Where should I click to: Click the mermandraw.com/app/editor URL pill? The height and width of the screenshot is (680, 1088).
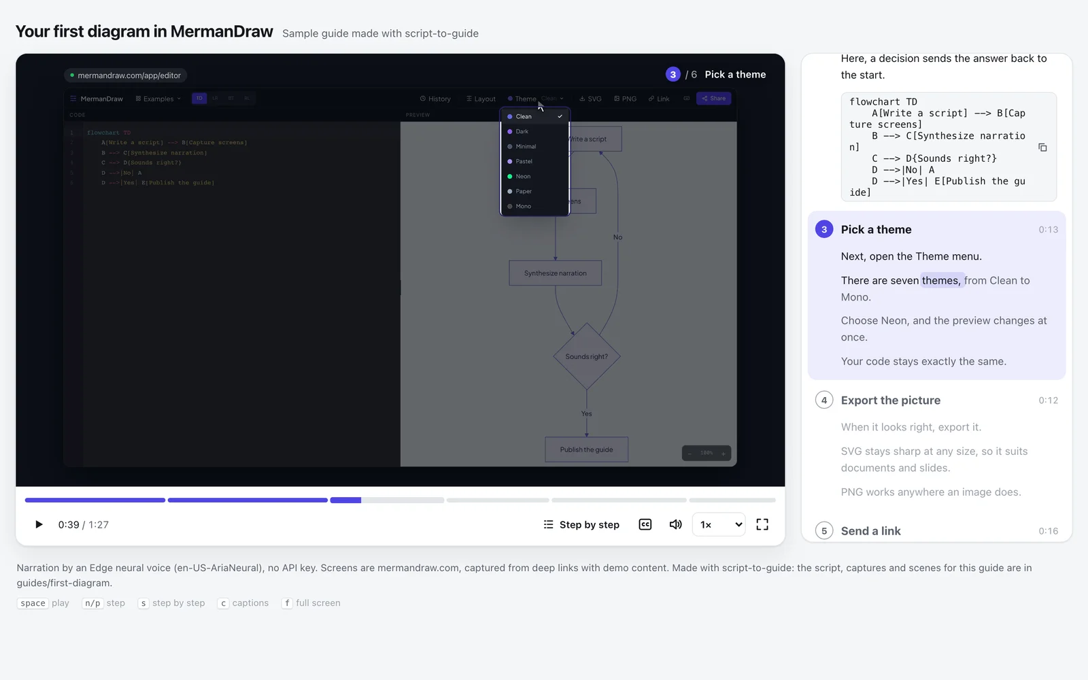point(126,75)
